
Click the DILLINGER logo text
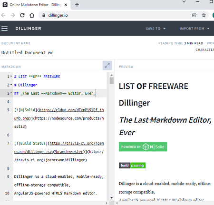(28, 29)
